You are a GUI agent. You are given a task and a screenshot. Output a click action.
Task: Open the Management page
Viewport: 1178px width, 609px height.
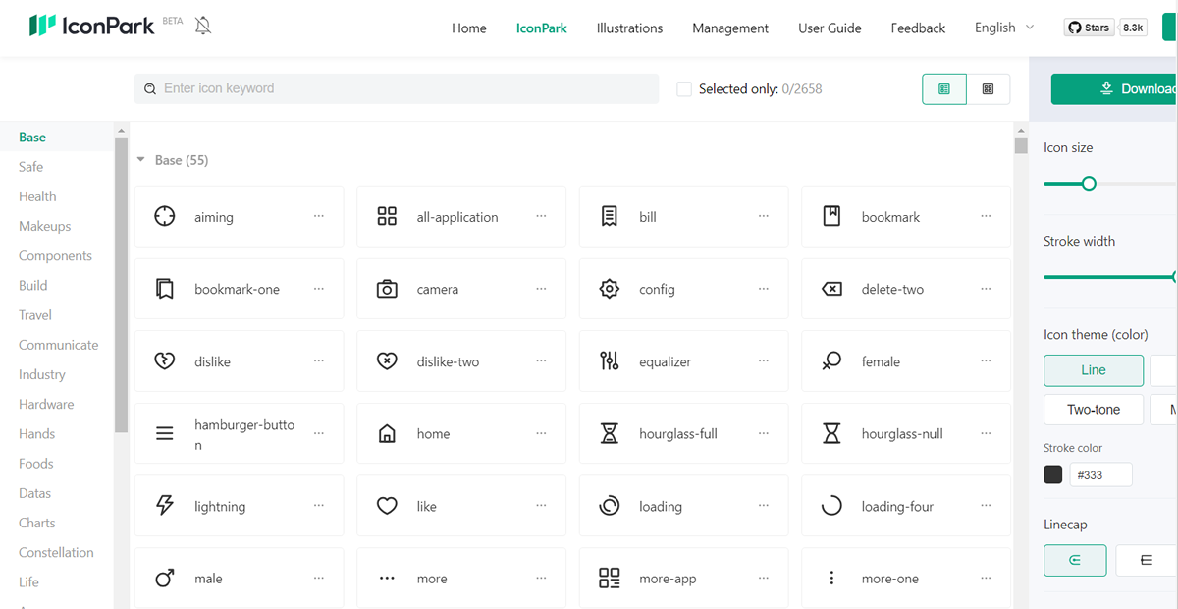click(x=730, y=28)
